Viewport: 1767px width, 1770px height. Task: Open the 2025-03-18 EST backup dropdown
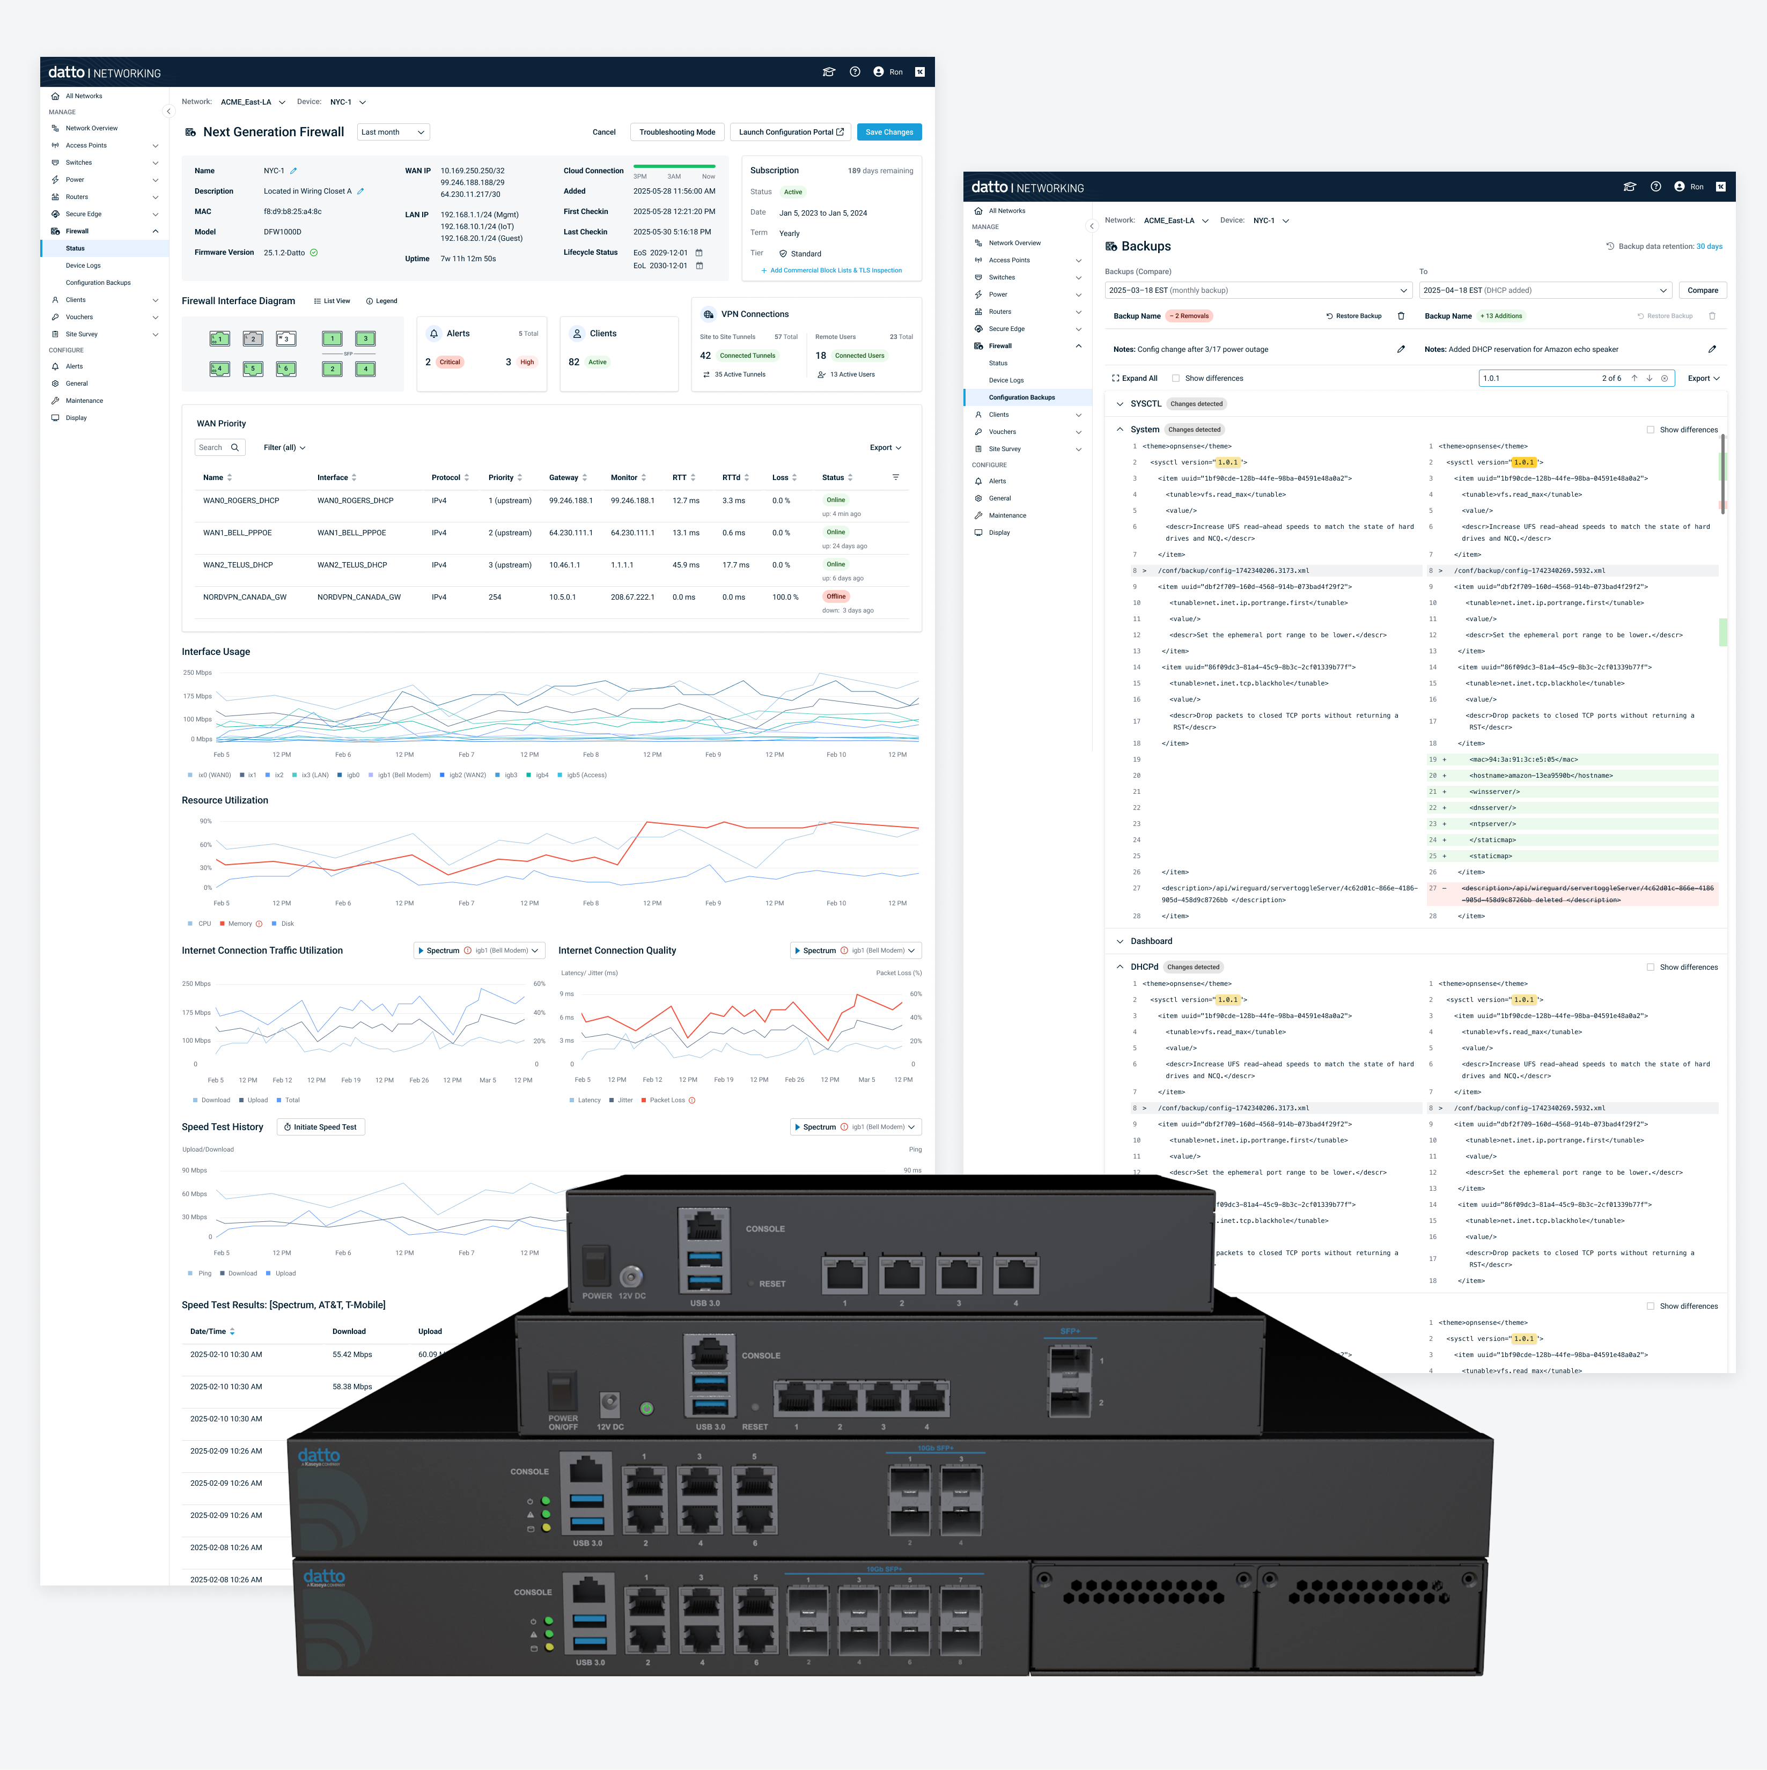(x=1257, y=290)
